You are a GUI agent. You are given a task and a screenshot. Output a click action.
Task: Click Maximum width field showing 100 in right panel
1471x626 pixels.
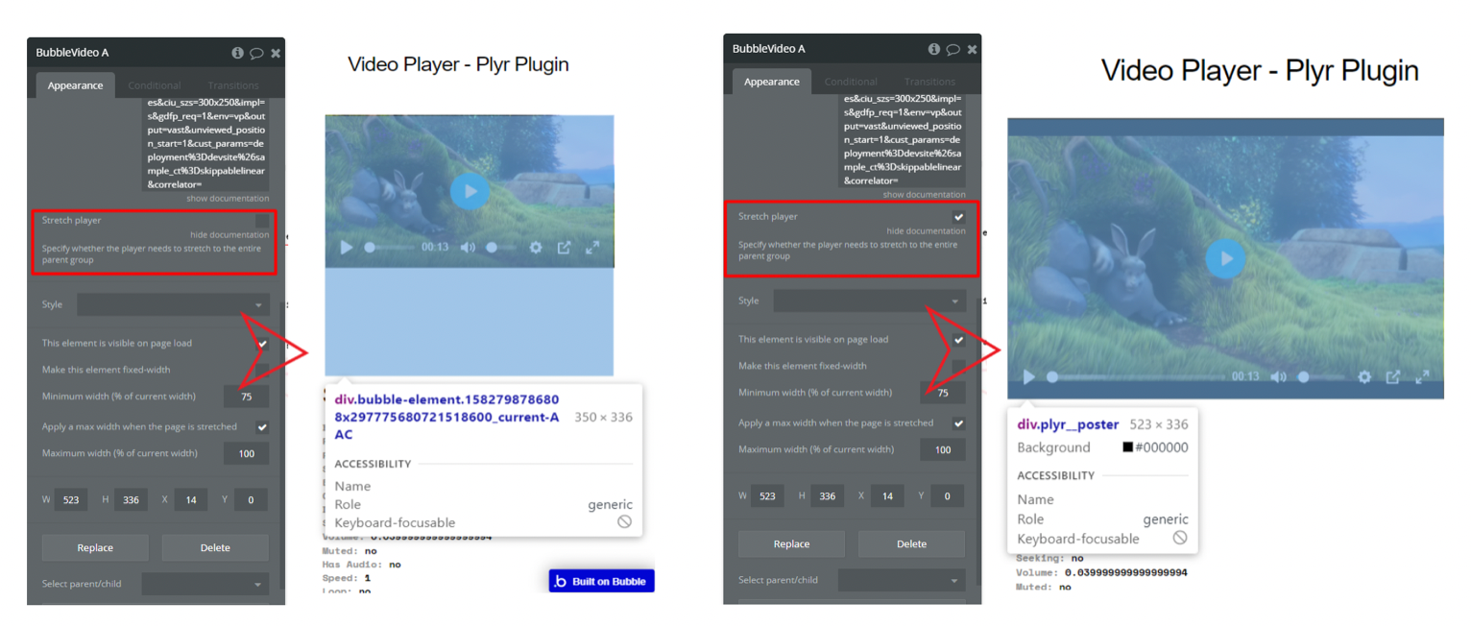coord(943,449)
